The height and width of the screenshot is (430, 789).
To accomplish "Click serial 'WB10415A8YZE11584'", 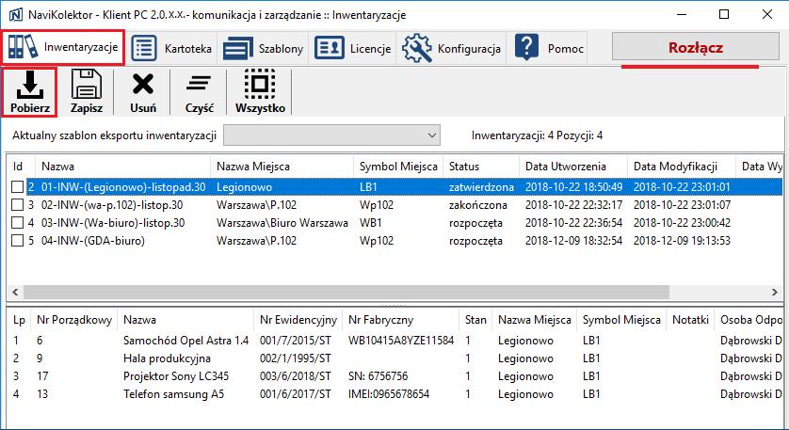I will pyautogui.click(x=401, y=341).
